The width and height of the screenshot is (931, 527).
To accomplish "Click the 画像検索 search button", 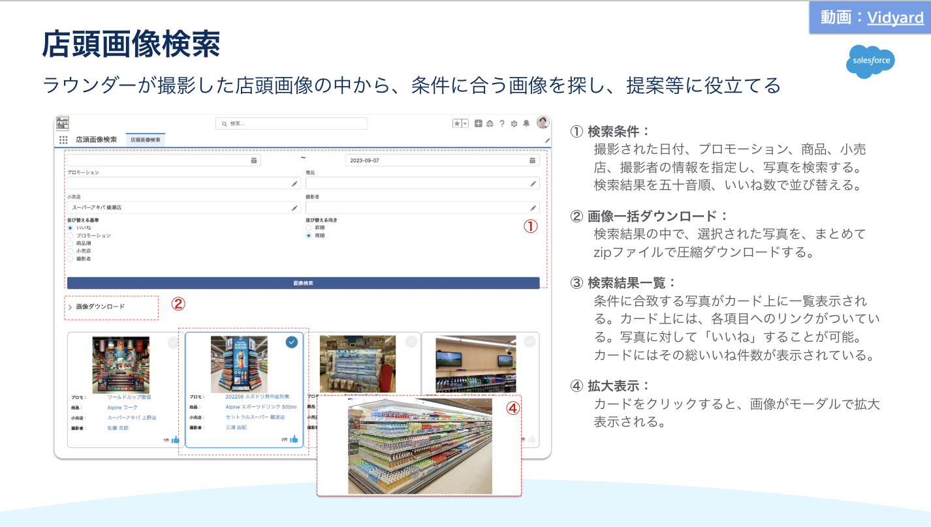I will (x=304, y=283).
